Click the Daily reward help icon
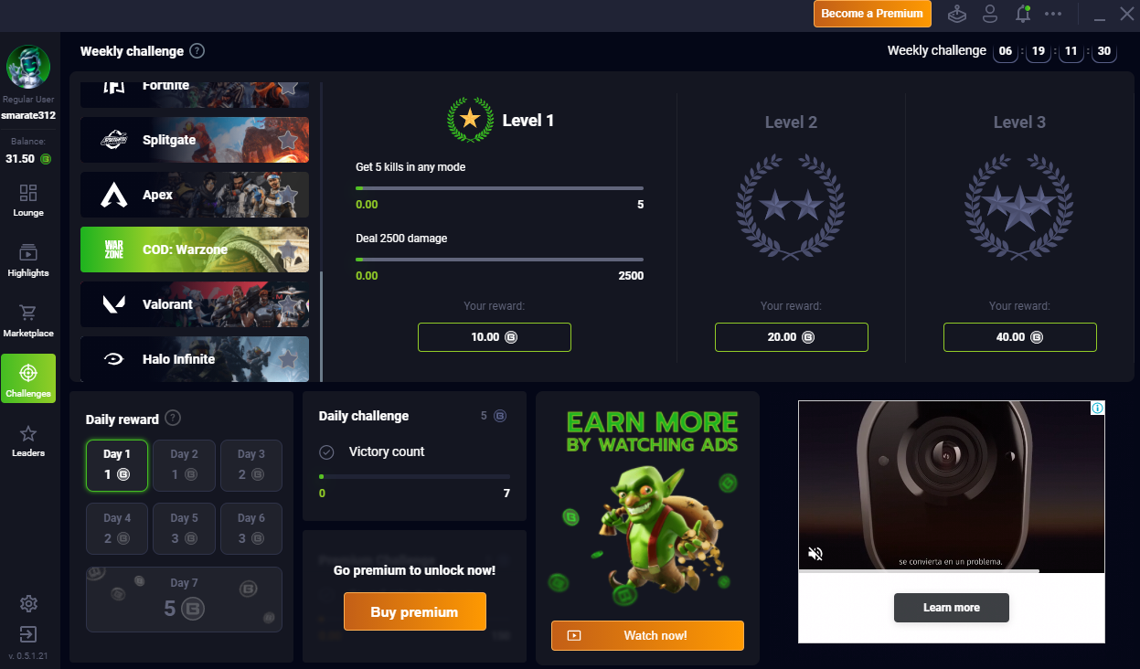The image size is (1140, 669). pos(173,419)
